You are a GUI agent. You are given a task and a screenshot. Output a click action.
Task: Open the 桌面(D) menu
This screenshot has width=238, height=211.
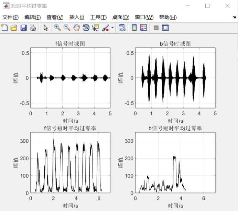pos(121,17)
